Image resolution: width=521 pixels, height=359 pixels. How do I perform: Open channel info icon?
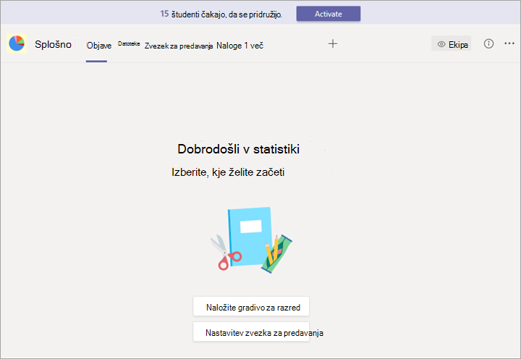coord(488,43)
